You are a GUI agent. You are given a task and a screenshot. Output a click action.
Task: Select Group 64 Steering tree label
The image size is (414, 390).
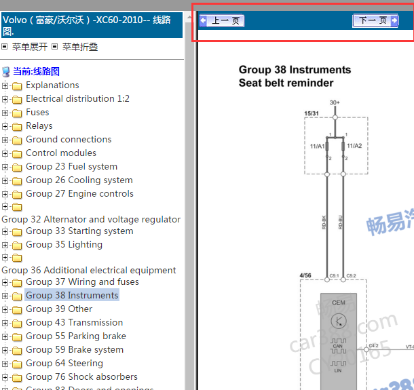click(x=64, y=363)
